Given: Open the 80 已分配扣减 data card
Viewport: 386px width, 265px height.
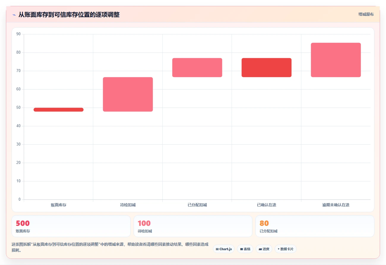Looking at the screenshot, I should (315, 226).
